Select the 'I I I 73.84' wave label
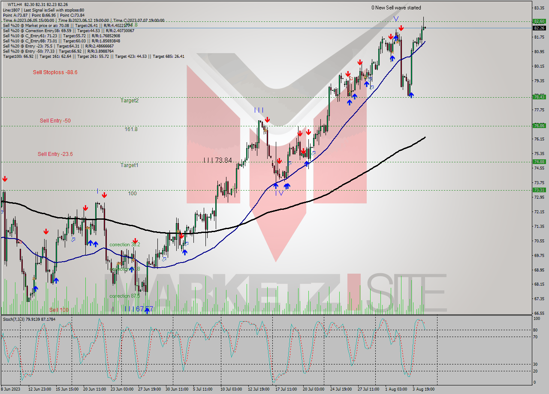 click(218, 160)
